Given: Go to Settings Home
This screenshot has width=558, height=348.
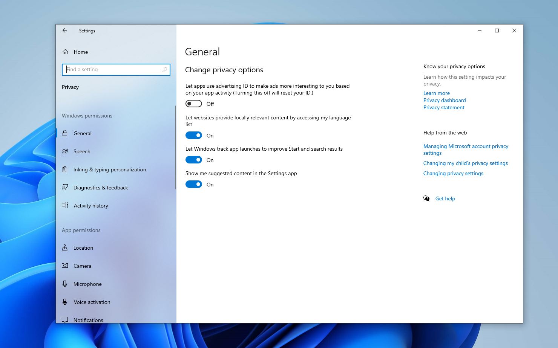Looking at the screenshot, I should tap(115, 52).
